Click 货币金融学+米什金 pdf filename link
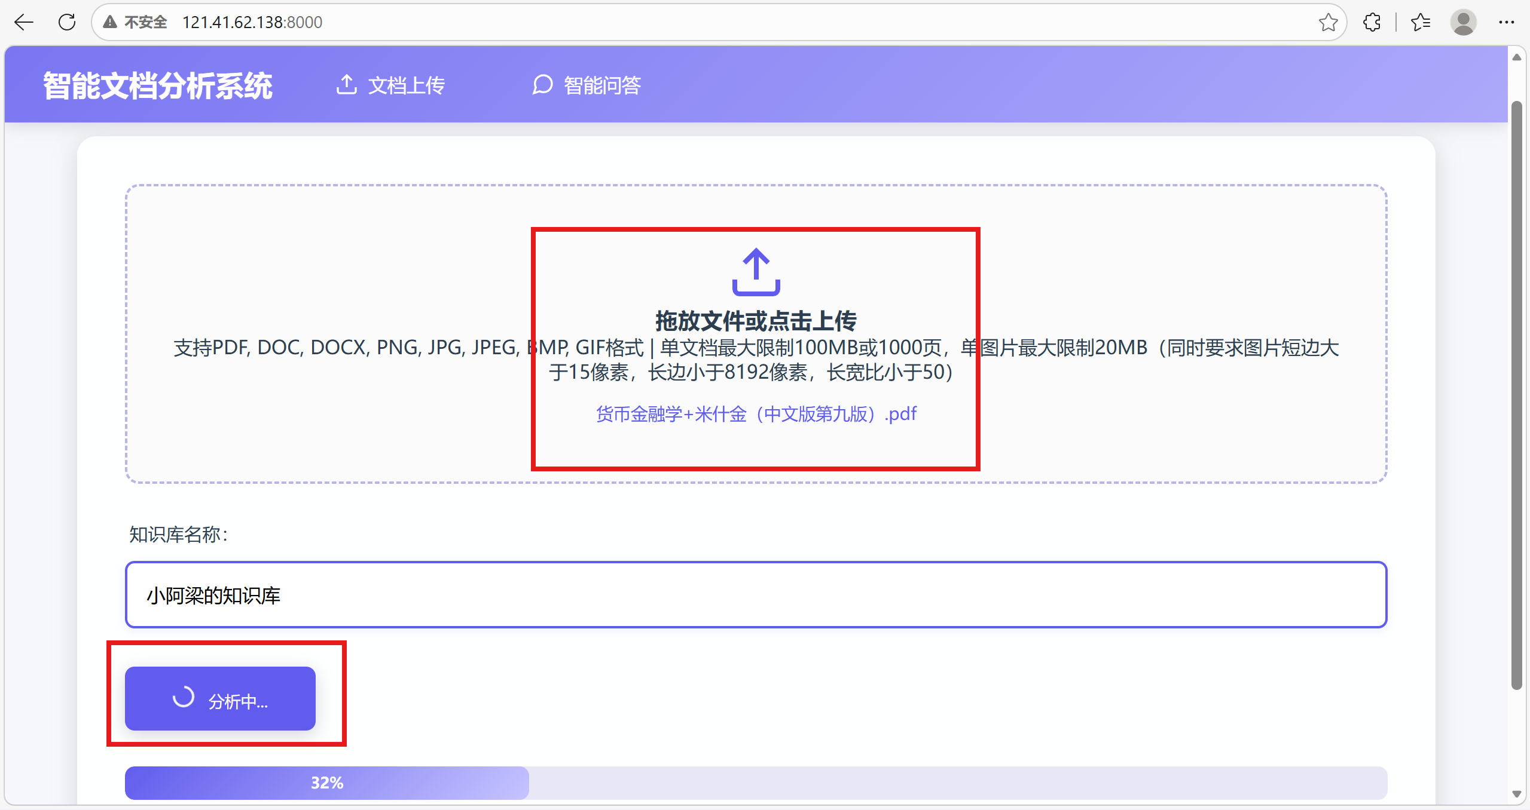1530x810 pixels. pyautogui.click(x=756, y=414)
